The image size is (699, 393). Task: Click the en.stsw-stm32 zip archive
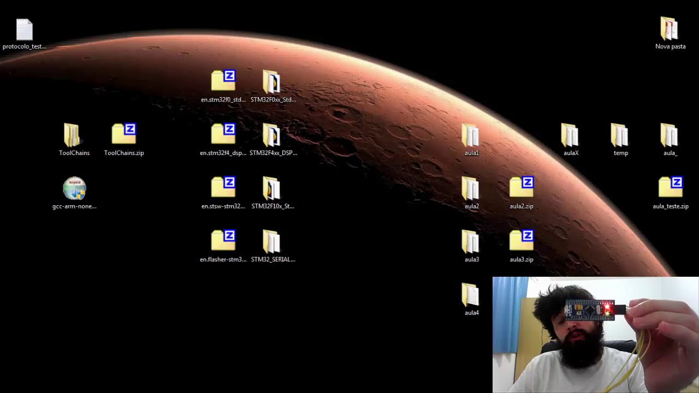(223, 187)
